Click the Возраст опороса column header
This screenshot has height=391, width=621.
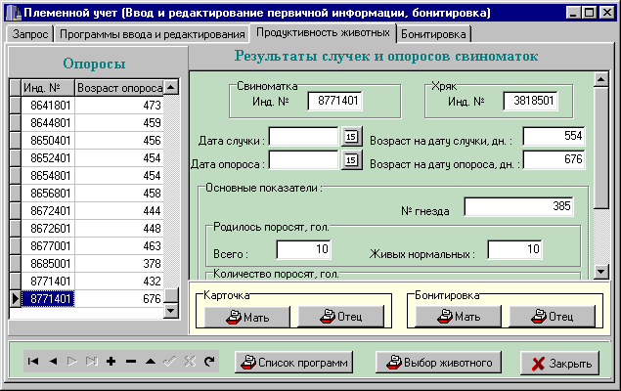[119, 87]
